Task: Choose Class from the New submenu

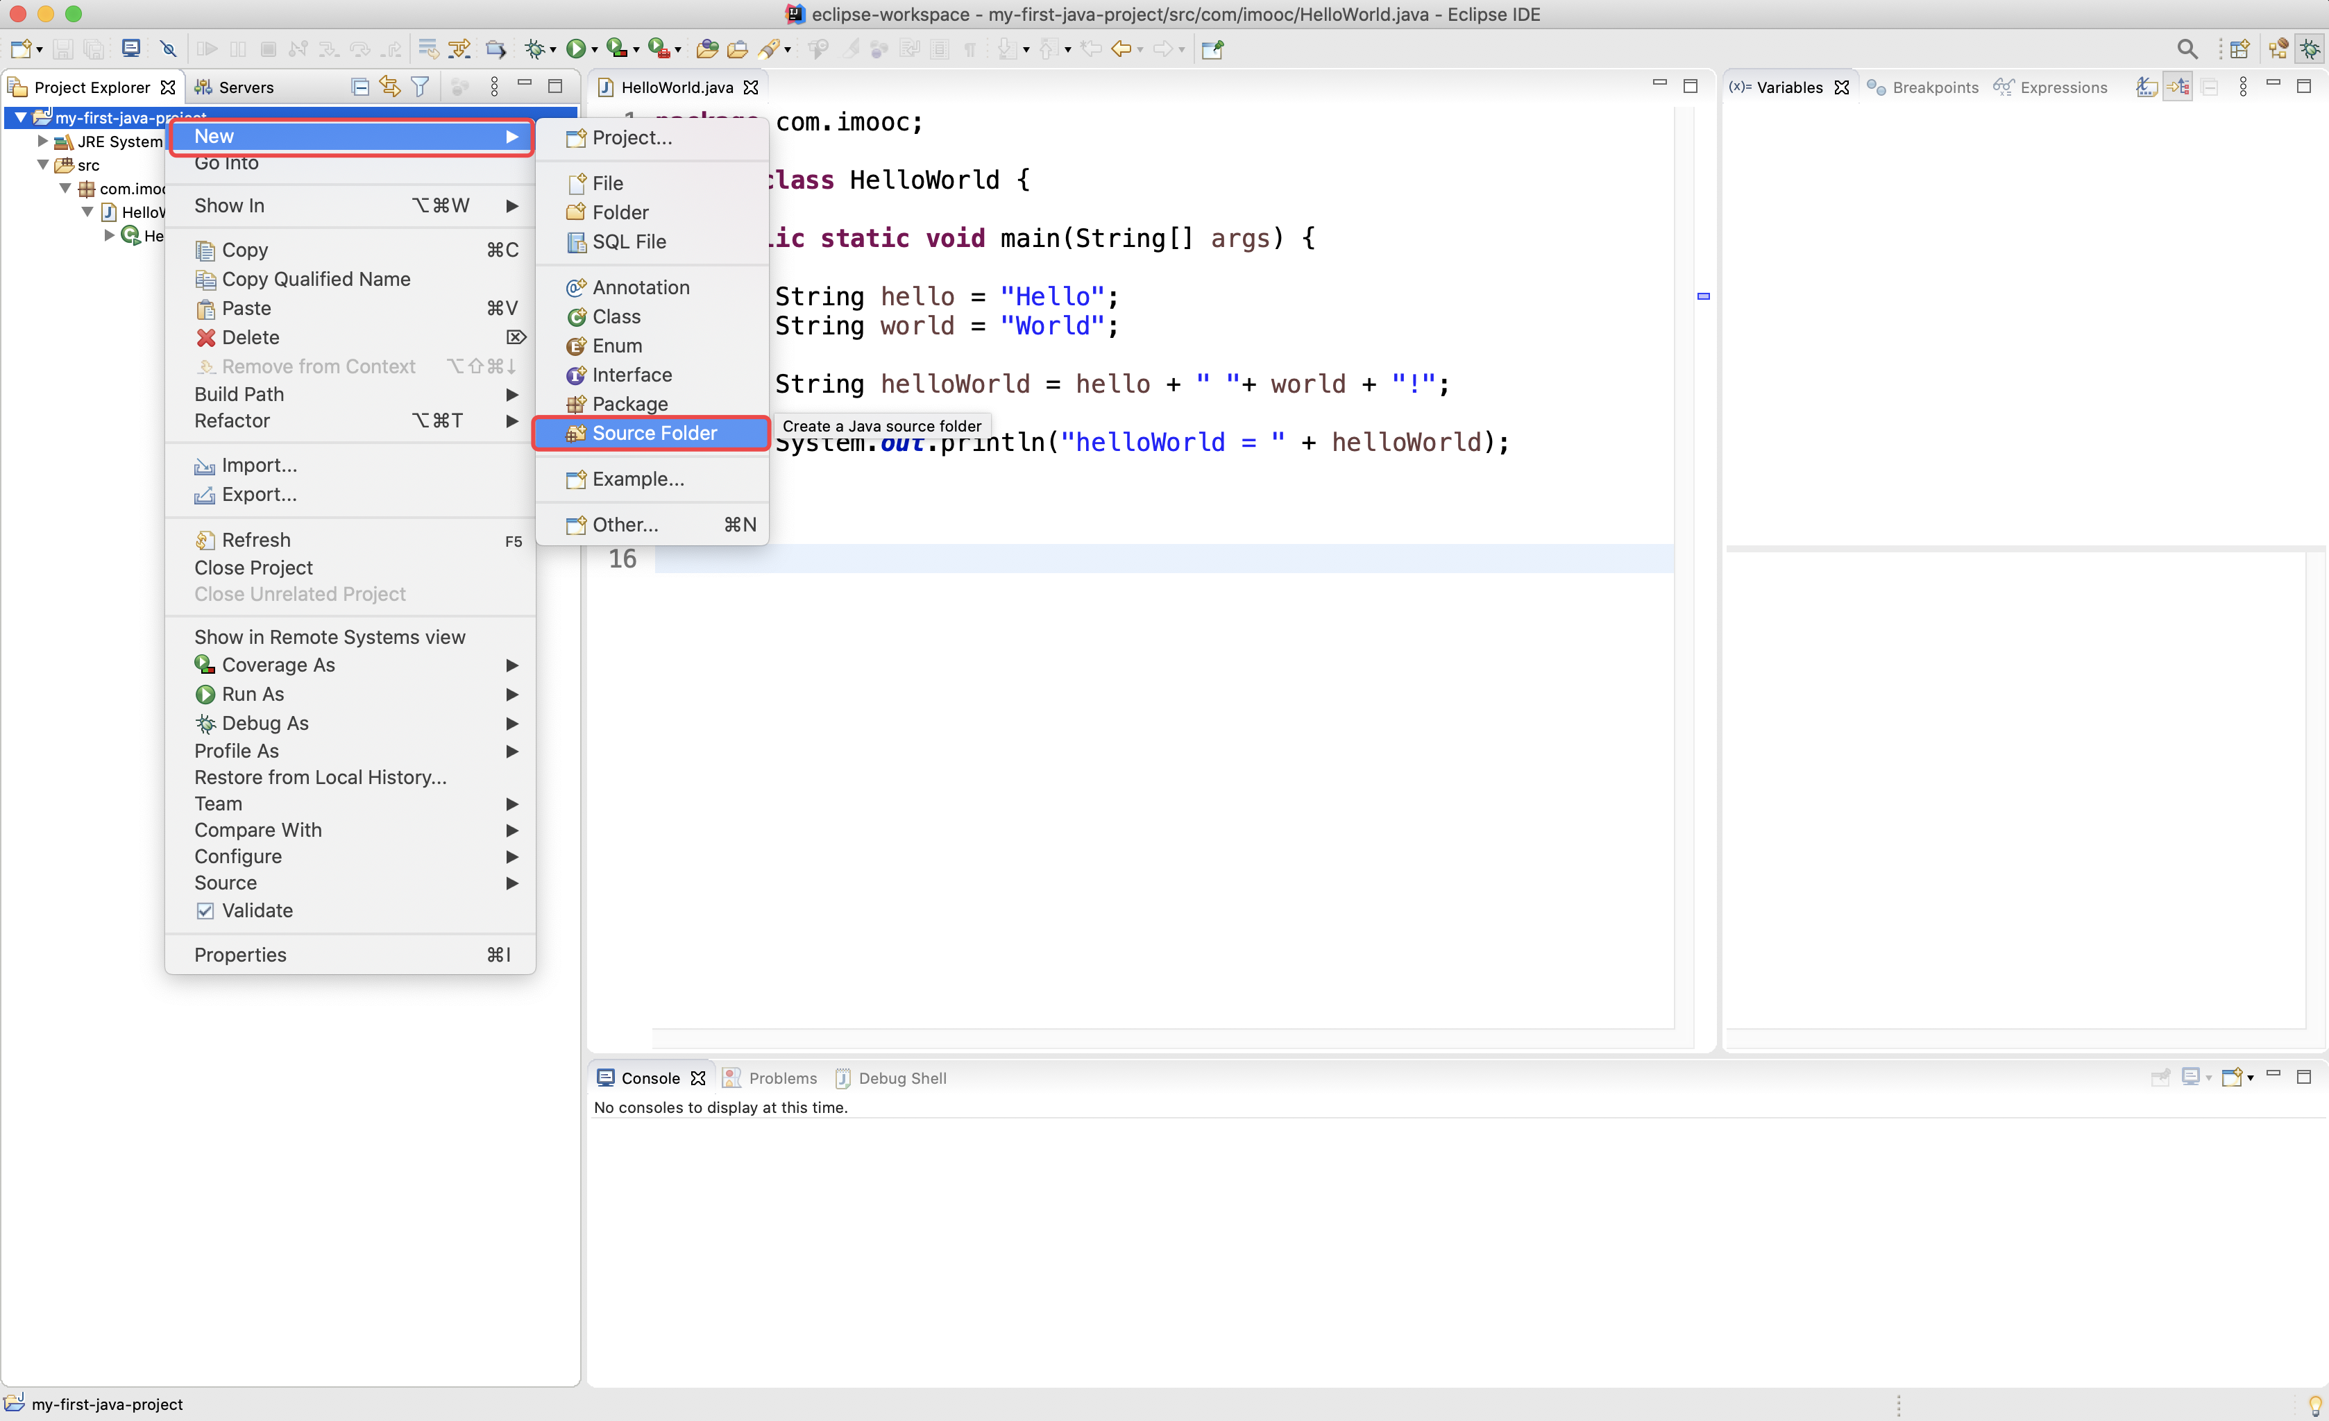Action: point(651,316)
